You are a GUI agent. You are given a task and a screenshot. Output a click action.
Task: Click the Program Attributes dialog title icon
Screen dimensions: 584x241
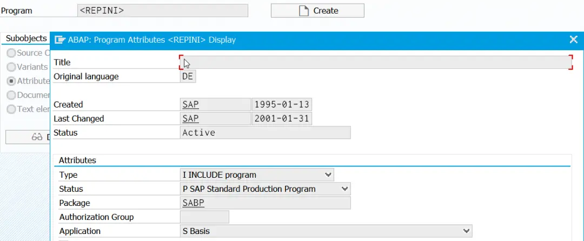pyautogui.click(x=60, y=40)
